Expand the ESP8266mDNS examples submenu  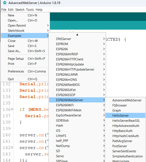77,80
